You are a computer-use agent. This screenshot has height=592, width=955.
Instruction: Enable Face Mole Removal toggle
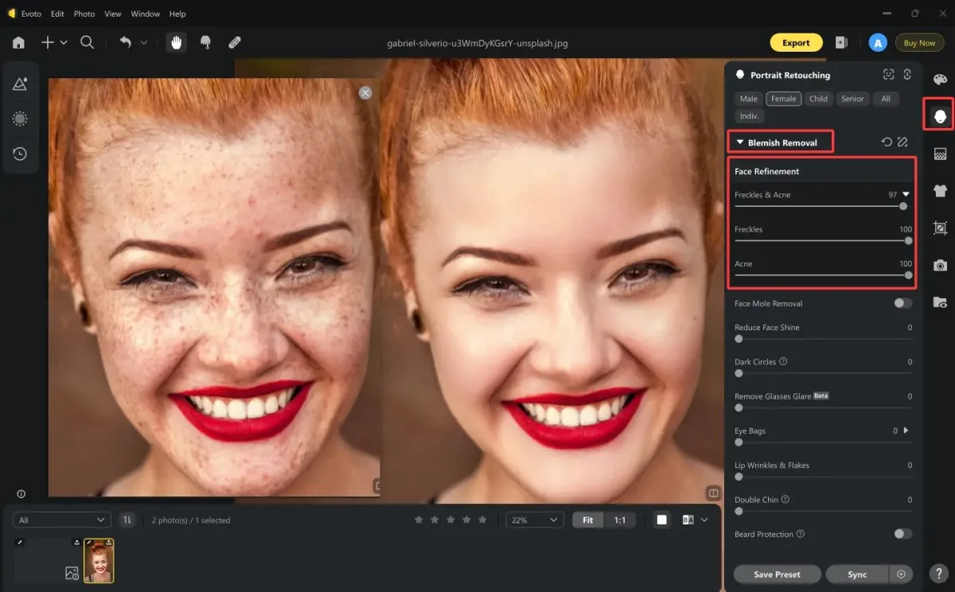tap(902, 303)
